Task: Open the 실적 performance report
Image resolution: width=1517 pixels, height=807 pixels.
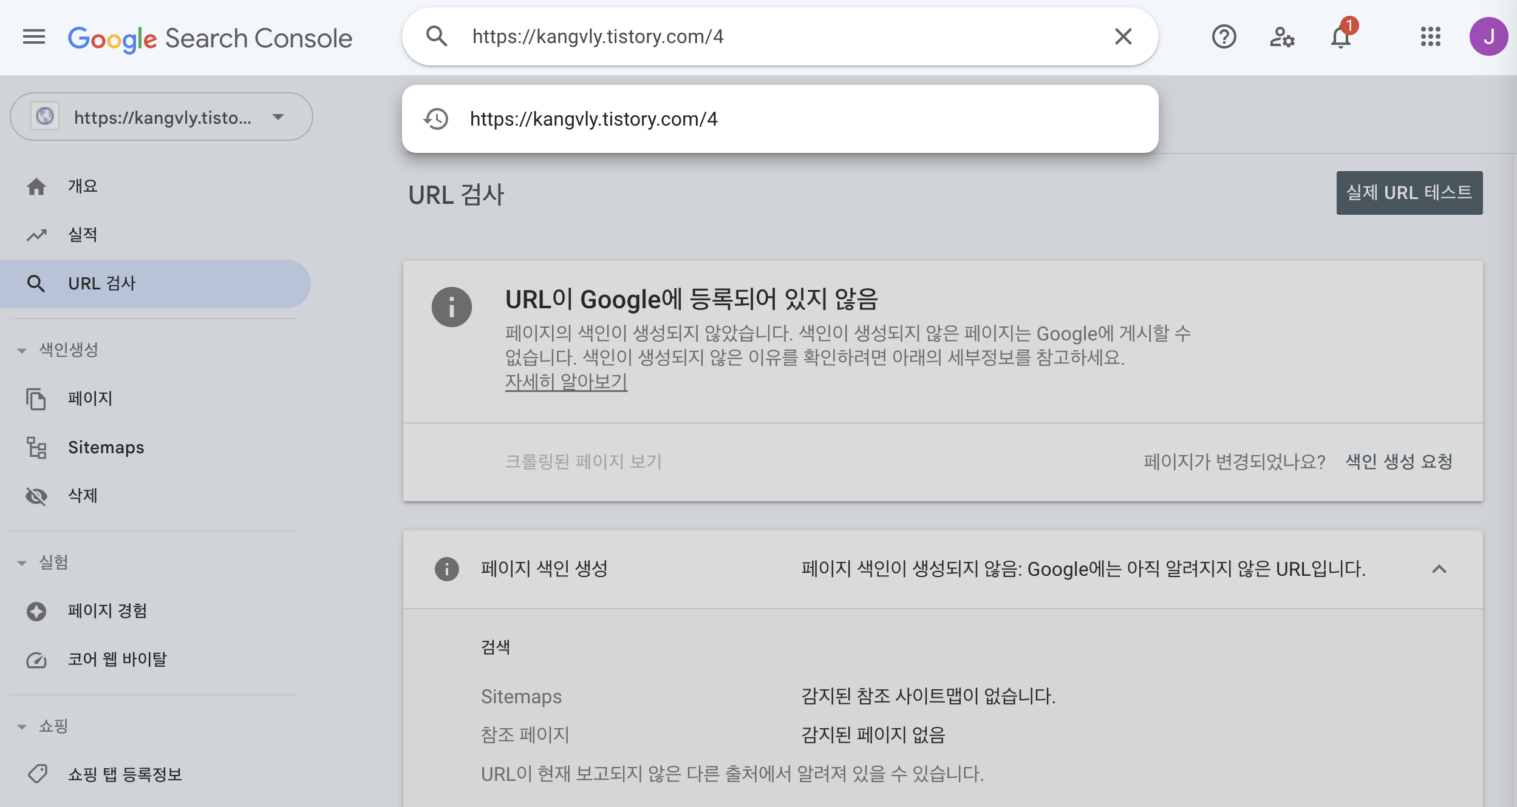Action: [x=155, y=235]
